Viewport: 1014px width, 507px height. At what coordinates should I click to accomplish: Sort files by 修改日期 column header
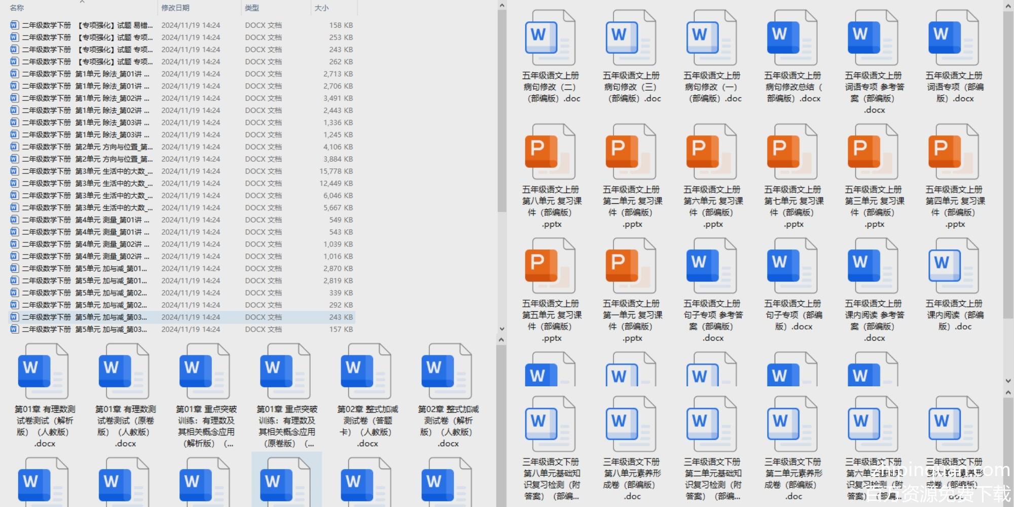coord(175,8)
